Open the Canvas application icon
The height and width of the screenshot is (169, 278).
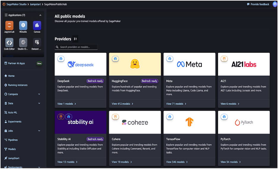[x=37, y=25]
